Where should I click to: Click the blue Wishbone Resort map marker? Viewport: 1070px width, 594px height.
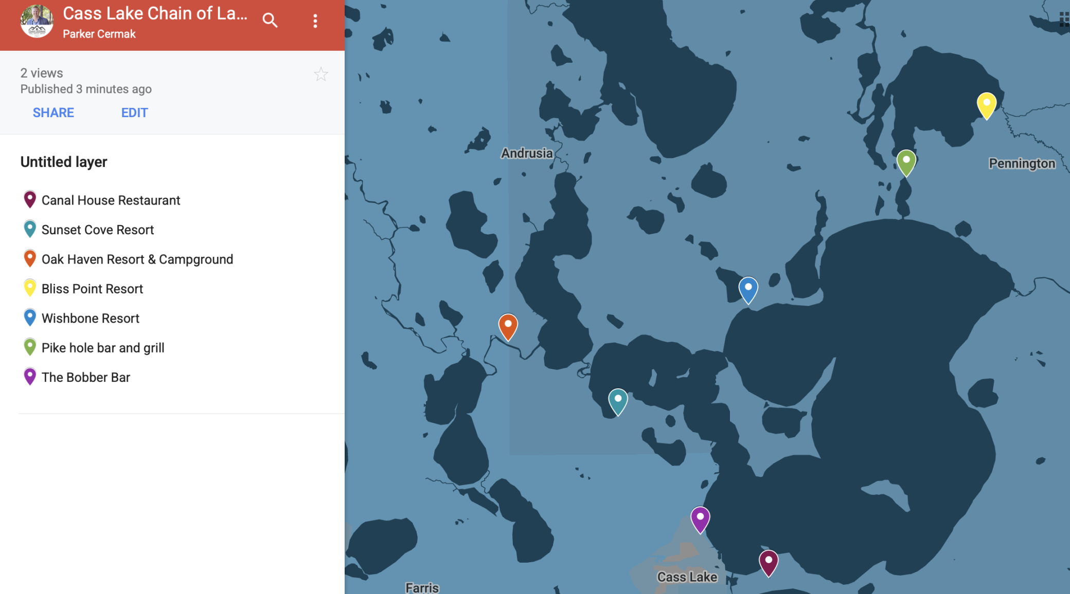click(748, 290)
